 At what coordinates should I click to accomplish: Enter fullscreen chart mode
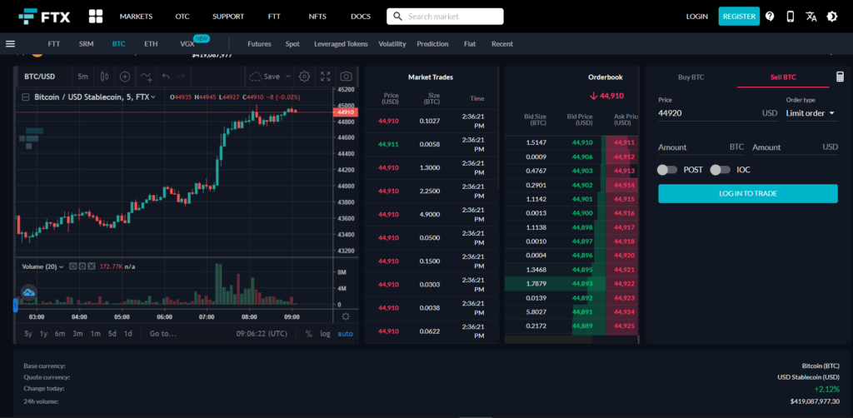326,77
